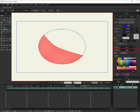This screenshot has width=140, height=112.
Task: Select the Rotate Workspace tool
Action: click(x=7, y=50)
